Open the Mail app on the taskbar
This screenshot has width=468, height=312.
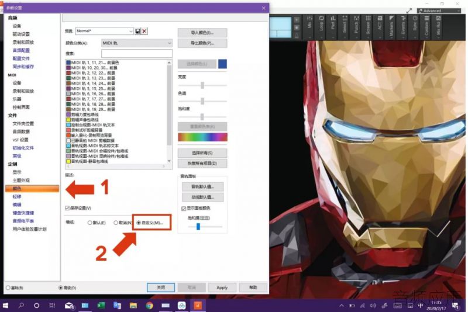click(69, 305)
